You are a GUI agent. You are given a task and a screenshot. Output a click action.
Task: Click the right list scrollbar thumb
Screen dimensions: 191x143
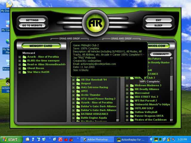(x=171, y=83)
